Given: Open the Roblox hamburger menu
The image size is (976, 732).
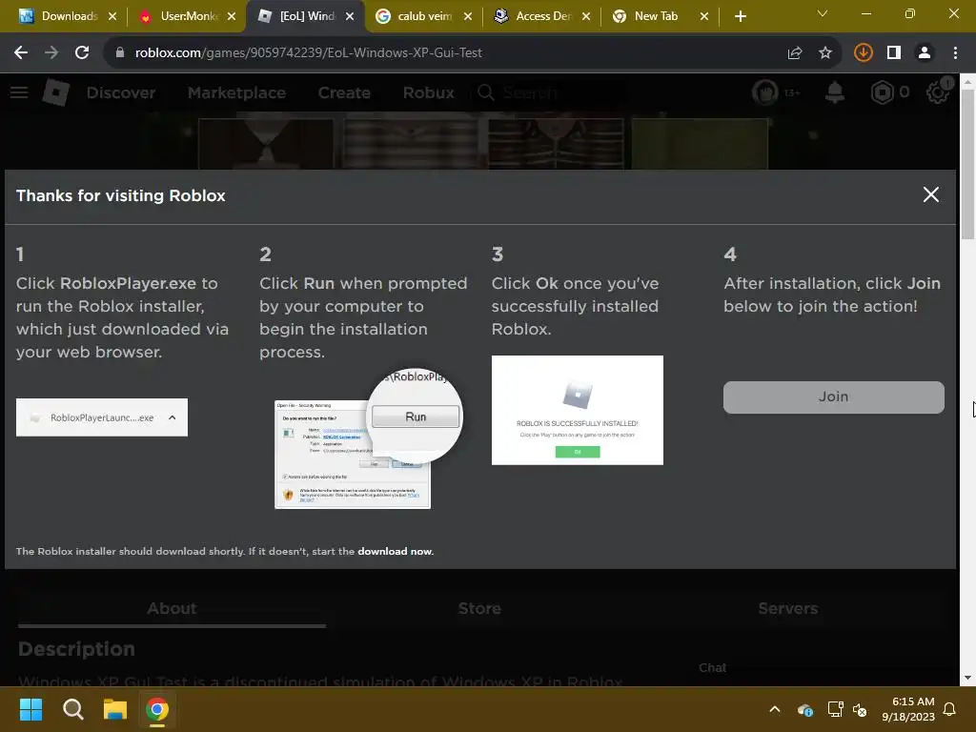Looking at the screenshot, I should tap(19, 92).
